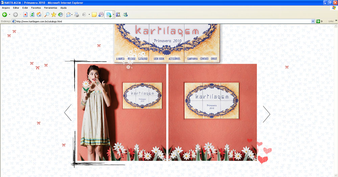Open the Search magnifier pane

[47, 14]
